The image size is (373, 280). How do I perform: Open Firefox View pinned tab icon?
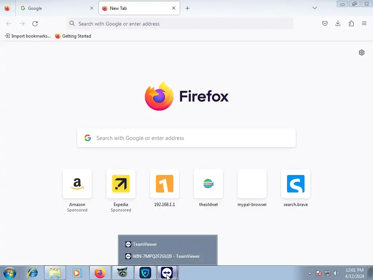click(x=7, y=8)
